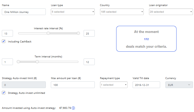Image resolution: width=194 pixels, height=112 pixels.
Task: Open the Currency EUR selector
Action: [179, 85]
